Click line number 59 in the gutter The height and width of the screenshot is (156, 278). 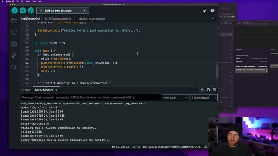(x=27, y=51)
